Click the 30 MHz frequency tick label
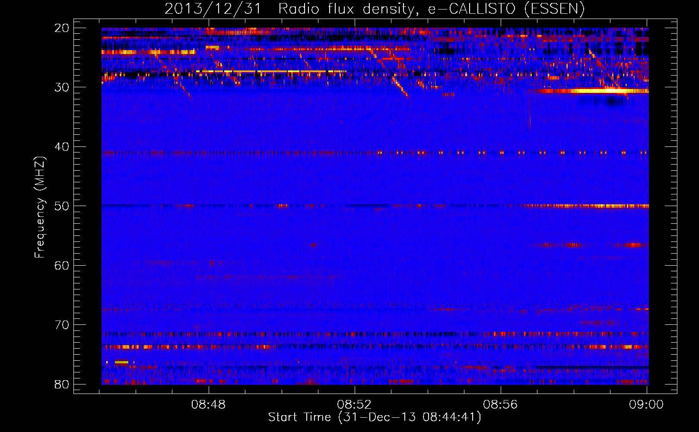The image size is (699, 432). (x=62, y=87)
